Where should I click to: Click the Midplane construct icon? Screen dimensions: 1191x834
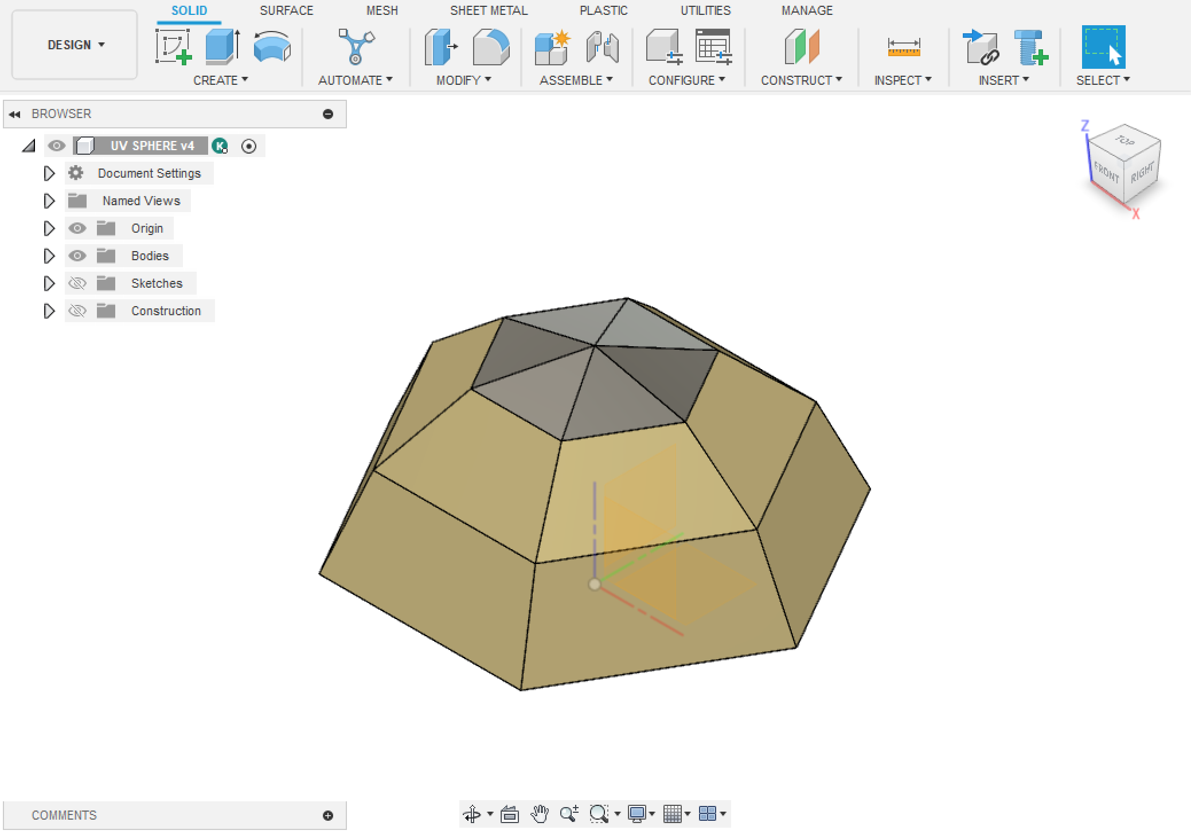802,47
